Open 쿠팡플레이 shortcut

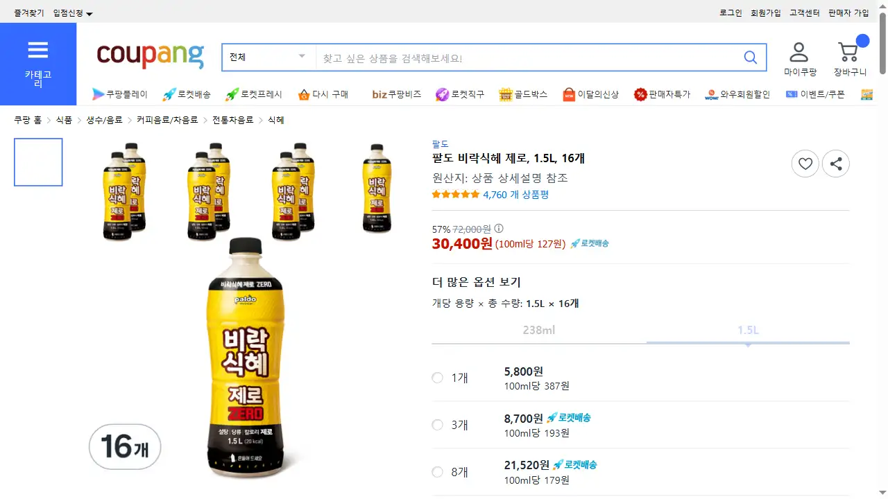[120, 94]
